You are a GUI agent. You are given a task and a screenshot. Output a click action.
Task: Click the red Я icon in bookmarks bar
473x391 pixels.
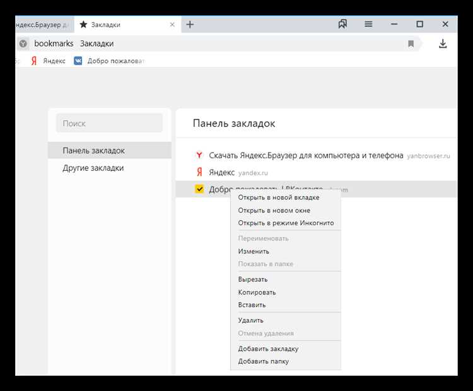point(34,61)
